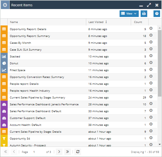Click the Recent Items clock icon

click(5, 5)
